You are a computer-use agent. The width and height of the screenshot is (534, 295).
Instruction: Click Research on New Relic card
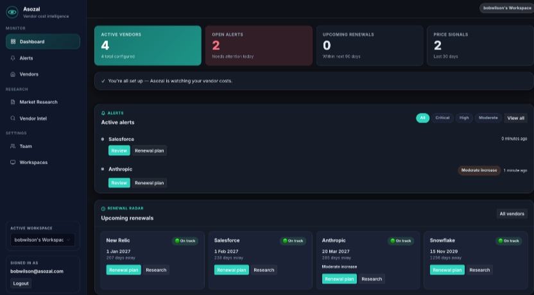click(x=156, y=270)
